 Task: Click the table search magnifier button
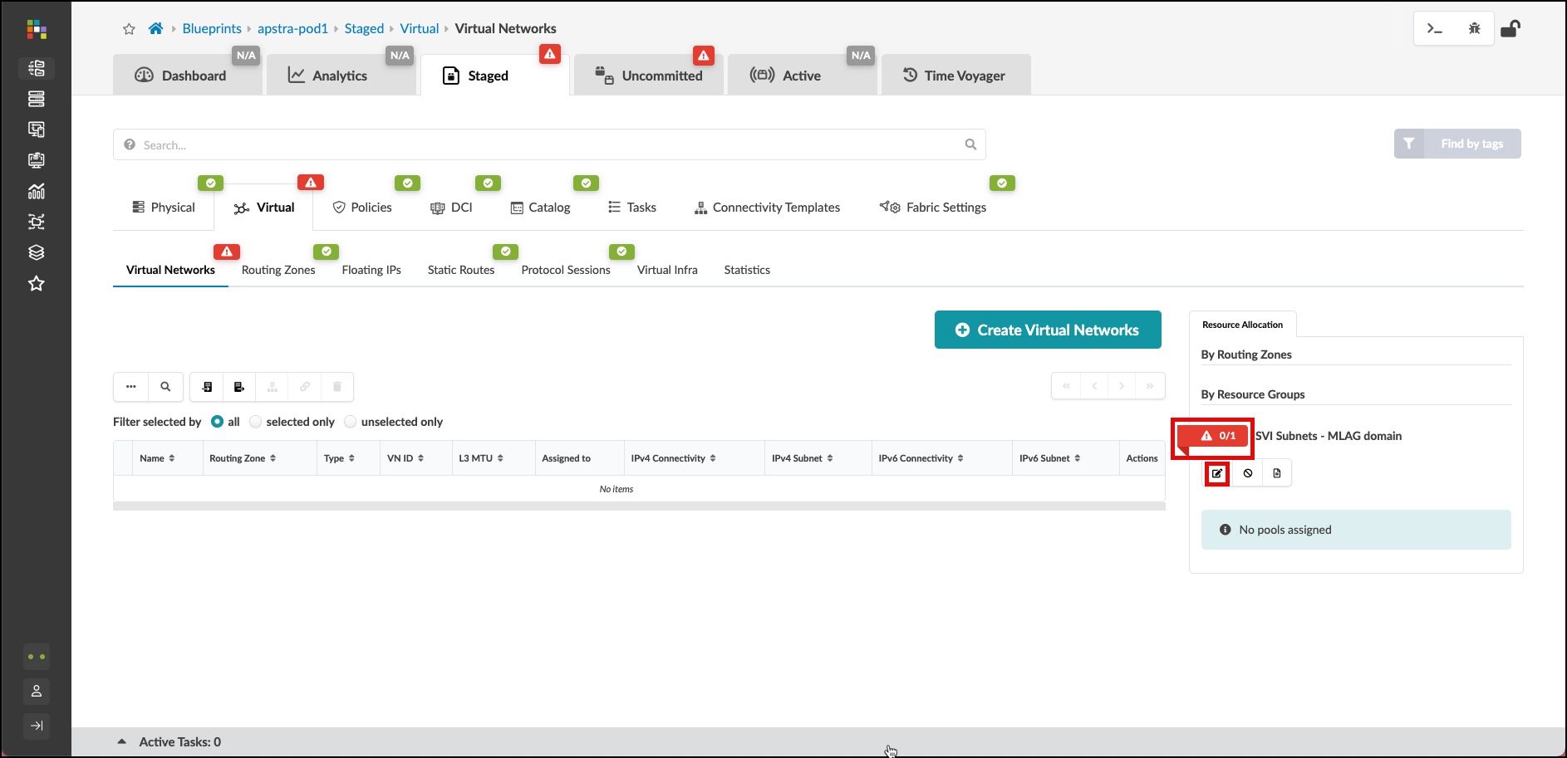coord(165,387)
